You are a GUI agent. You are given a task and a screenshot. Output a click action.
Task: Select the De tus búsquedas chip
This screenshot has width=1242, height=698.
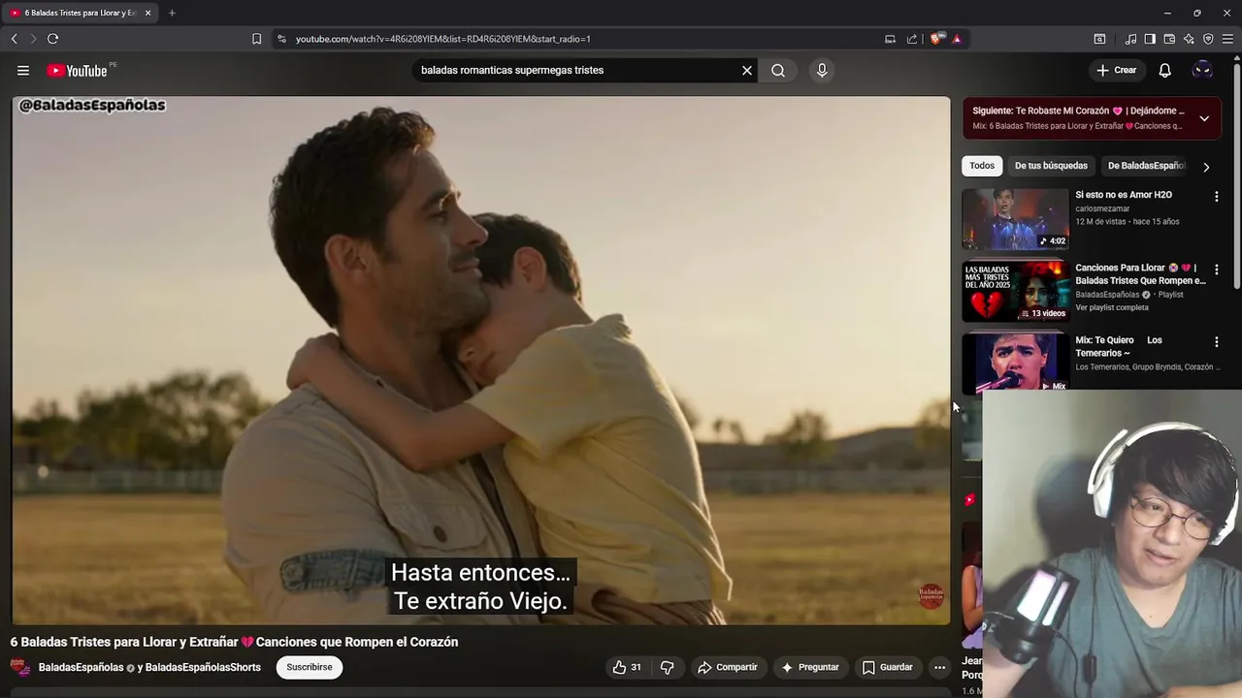[1051, 166]
